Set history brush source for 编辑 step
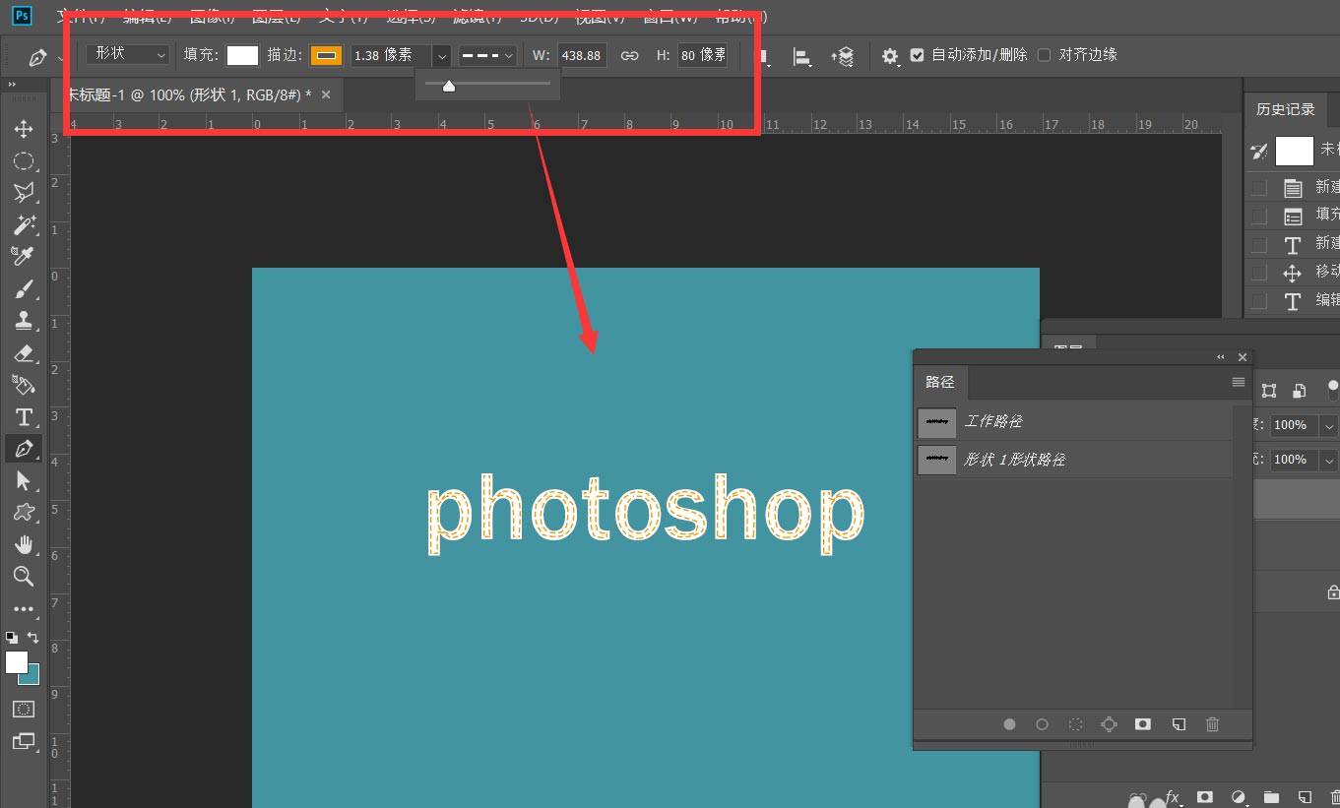 1259,301
